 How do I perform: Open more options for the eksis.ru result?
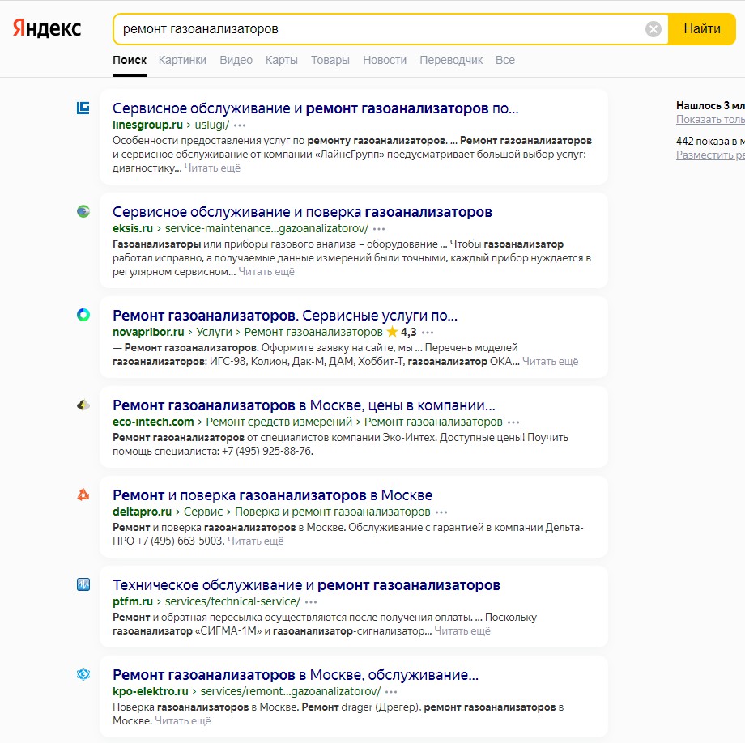pyautogui.click(x=379, y=229)
